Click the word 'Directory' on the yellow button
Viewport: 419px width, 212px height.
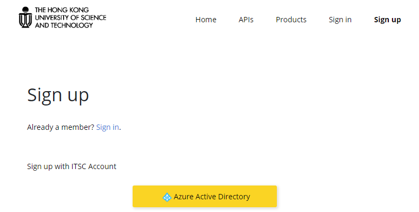tap(234, 197)
